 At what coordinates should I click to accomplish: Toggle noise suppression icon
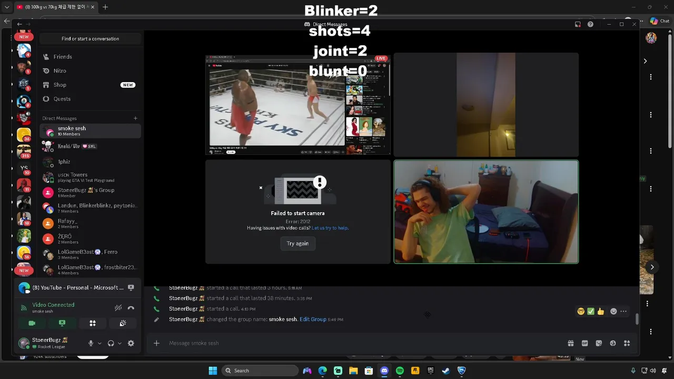(118, 308)
